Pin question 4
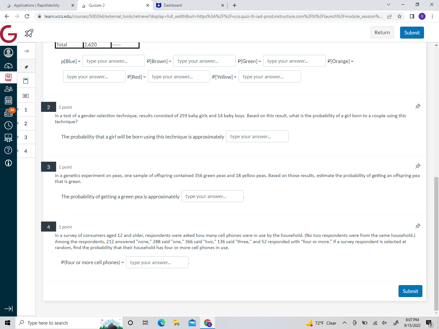 pyautogui.click(x=418, y=226)
